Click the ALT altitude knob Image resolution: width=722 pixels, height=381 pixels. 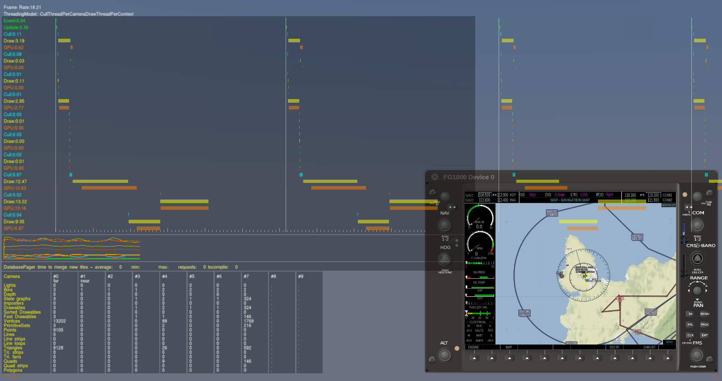click(x=444, y=355)
